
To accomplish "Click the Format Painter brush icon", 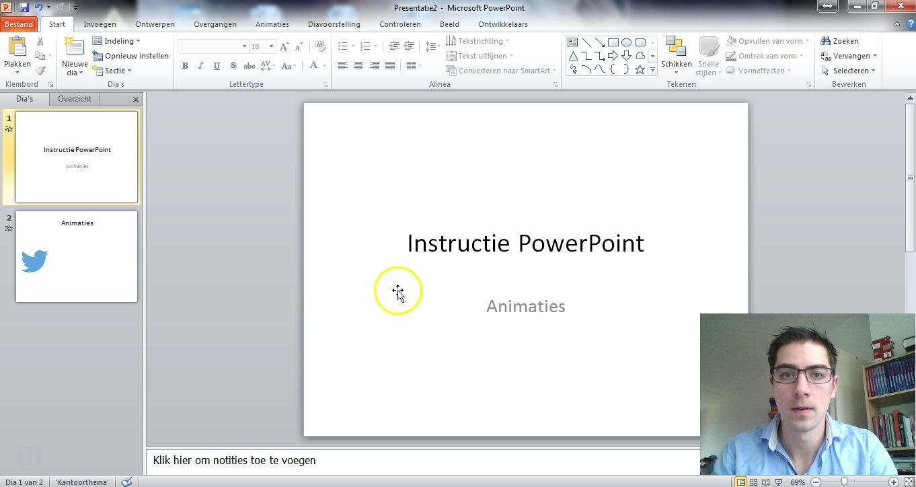I will (x=40, y=71).
